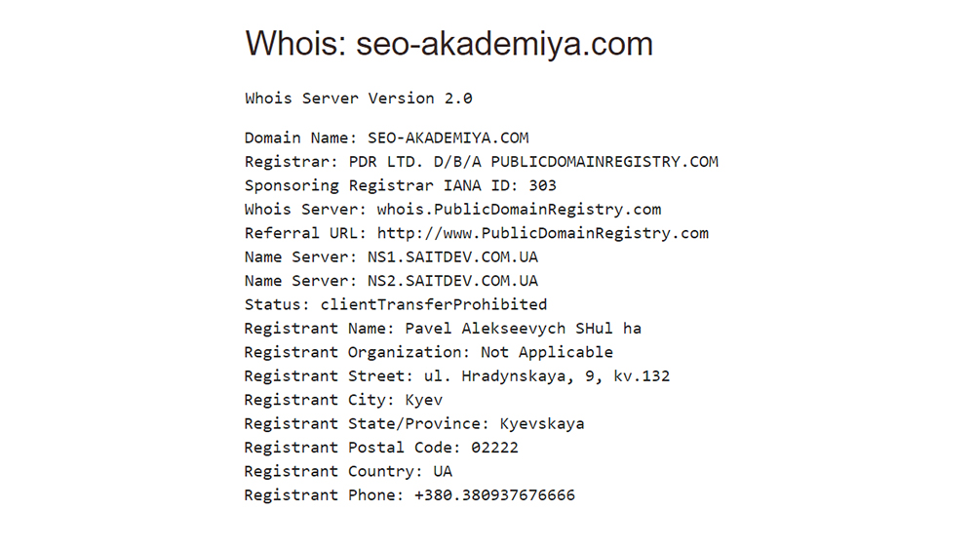Viewport: 975px width, 550px height.
Task: Open the http://www.PublicDomainRegistry.com referral URL
Action: (542, 233)
